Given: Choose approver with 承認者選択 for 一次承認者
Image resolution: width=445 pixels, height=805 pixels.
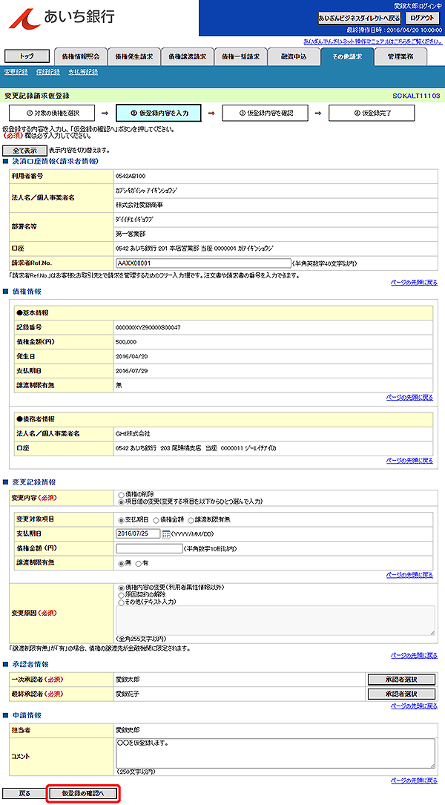Looking at the screenshot, I should [x=401, y=679].
